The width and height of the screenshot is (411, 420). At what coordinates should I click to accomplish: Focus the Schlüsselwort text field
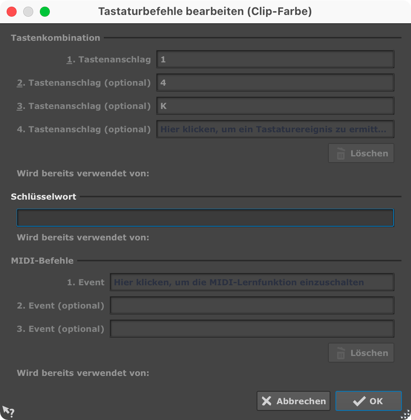pyautogui.click(x=205, y=217)
